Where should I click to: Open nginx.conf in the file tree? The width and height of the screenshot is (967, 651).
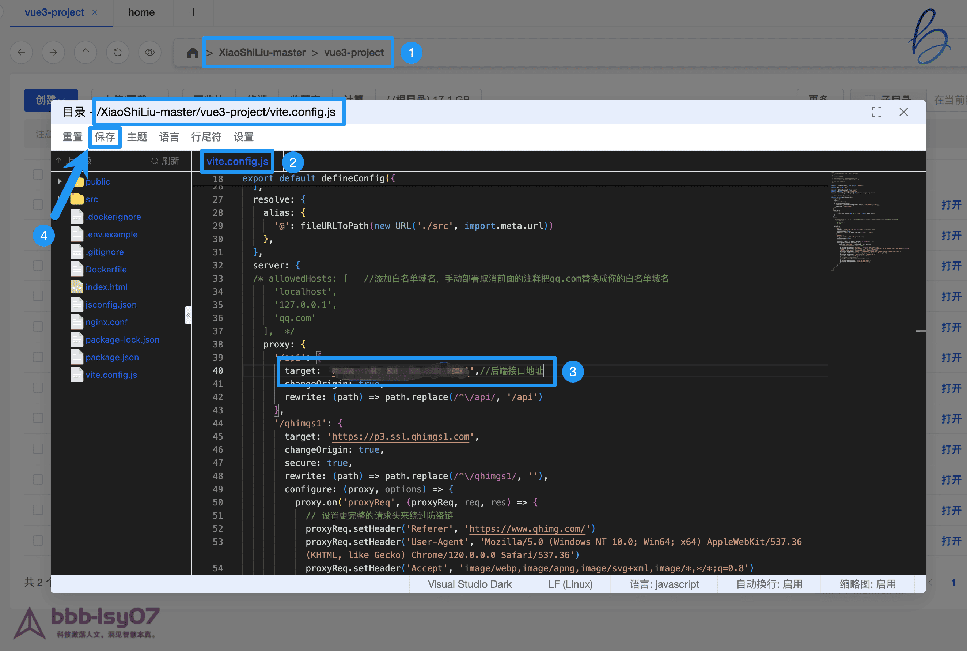tap(106, 322)
